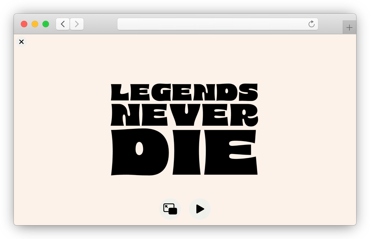
Task: Open a new tab with plus icon
Action: click(349, 28)
